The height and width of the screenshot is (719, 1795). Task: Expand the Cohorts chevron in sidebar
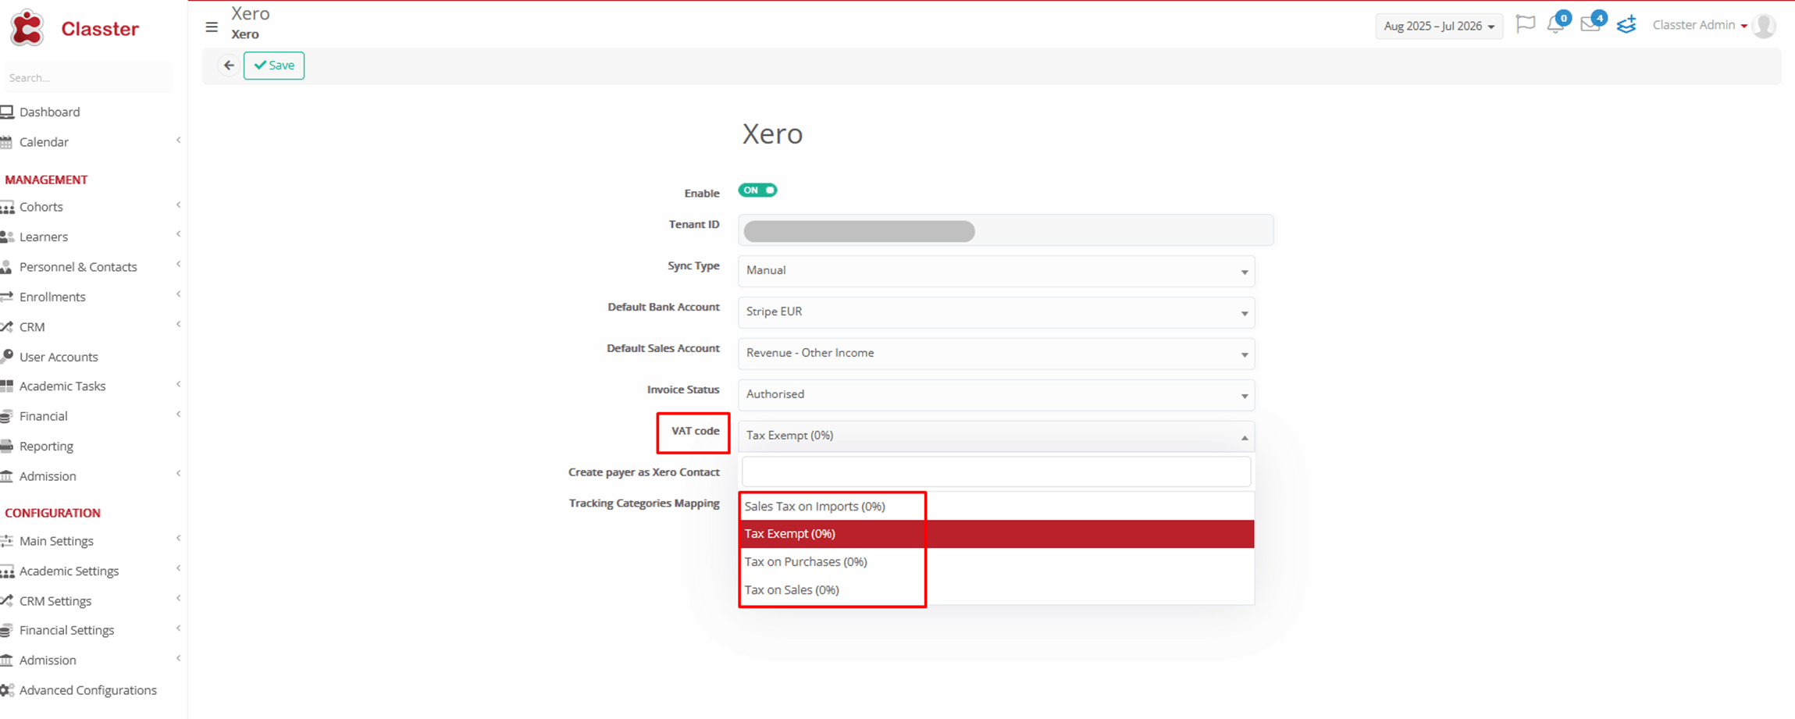(179, 205)
